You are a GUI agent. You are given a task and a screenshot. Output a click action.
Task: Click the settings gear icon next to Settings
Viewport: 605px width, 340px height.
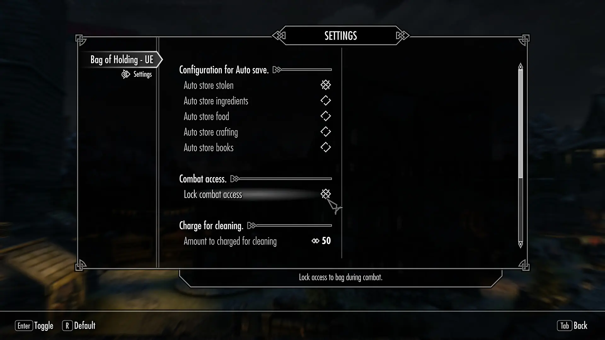tap(125, 74)
